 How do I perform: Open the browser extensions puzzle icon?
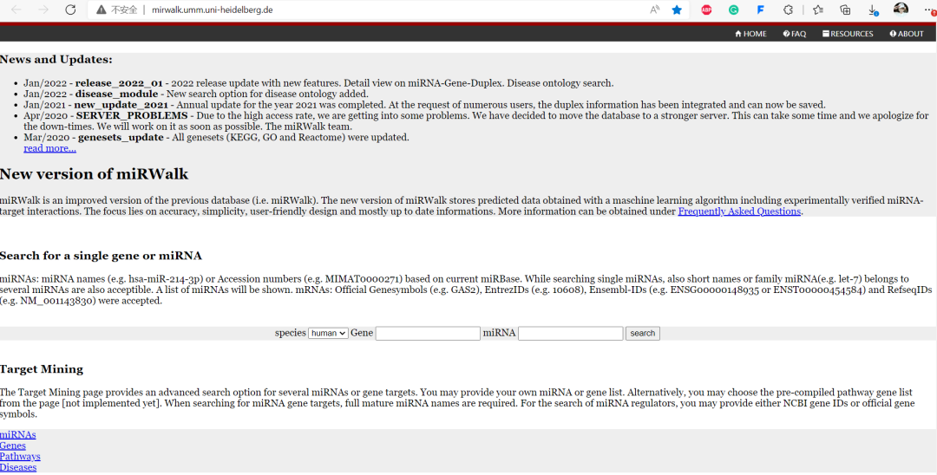[789, 10]
